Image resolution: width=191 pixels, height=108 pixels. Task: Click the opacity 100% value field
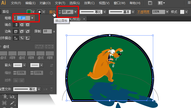tap(159, 12)
